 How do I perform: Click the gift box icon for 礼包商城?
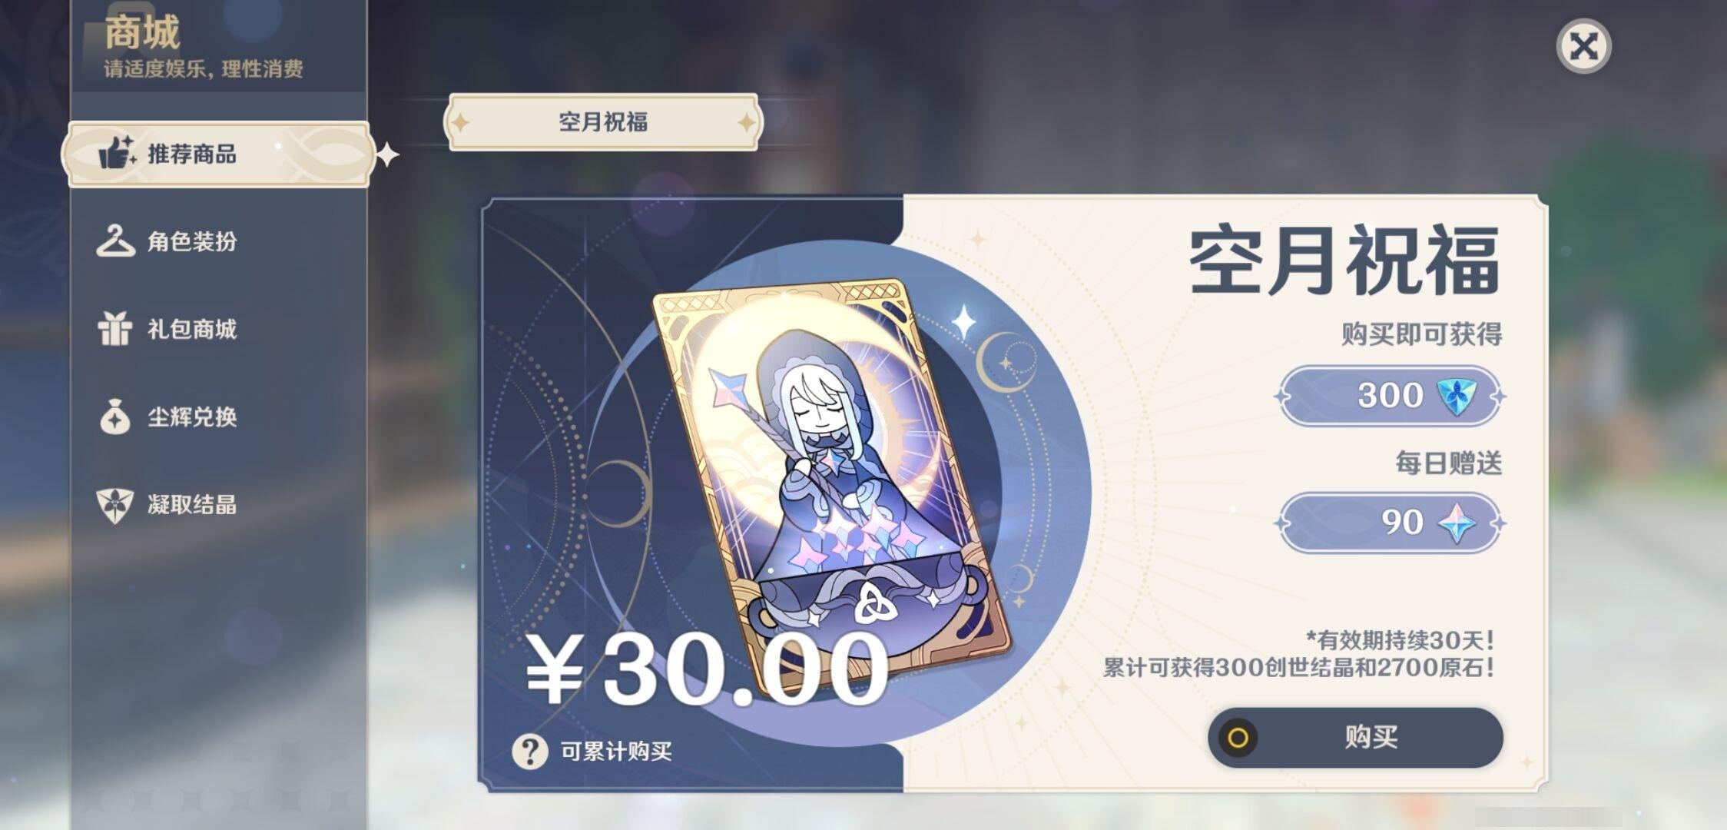[x=115, y=328]
